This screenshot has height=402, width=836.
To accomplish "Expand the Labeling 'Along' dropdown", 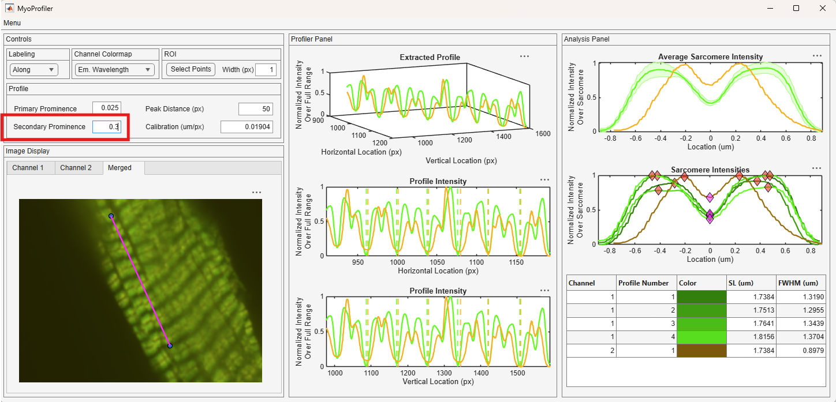I will coord(34,70).
